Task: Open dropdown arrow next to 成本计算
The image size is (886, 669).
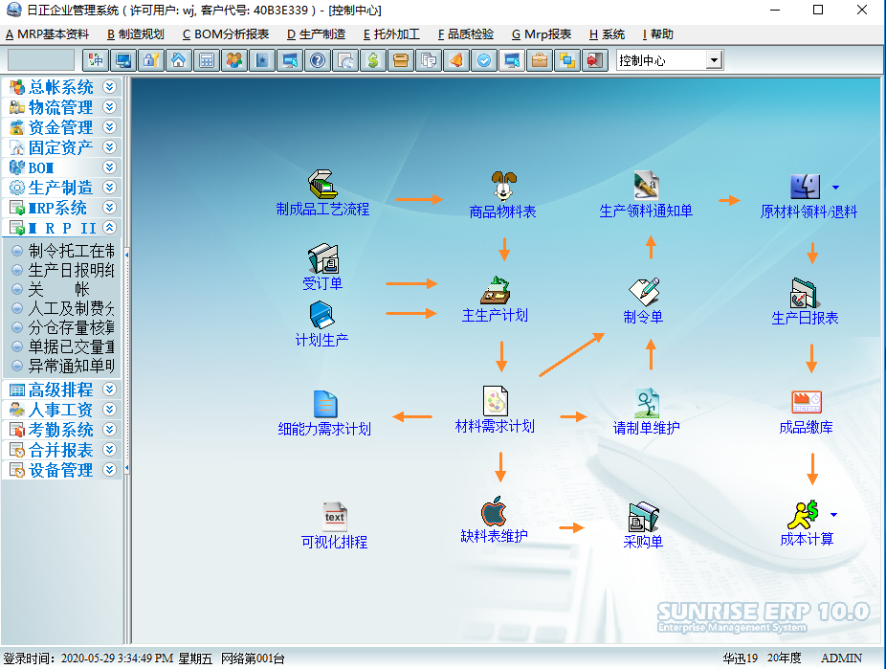Action: pyautogui.click(x=834, y=514)
